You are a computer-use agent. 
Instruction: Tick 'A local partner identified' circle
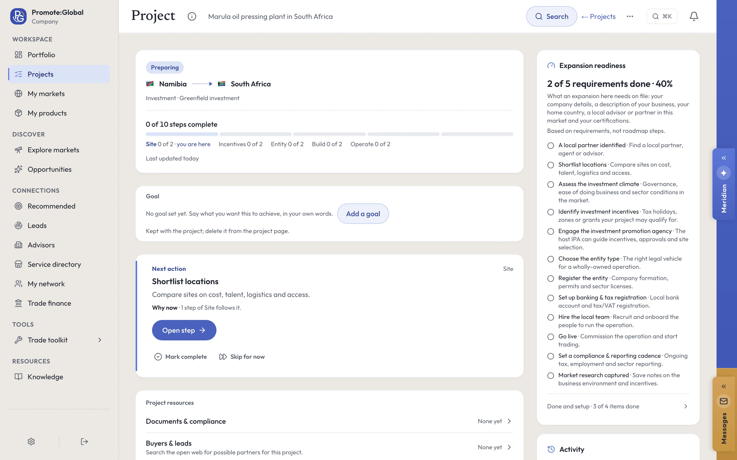[551, 146]
